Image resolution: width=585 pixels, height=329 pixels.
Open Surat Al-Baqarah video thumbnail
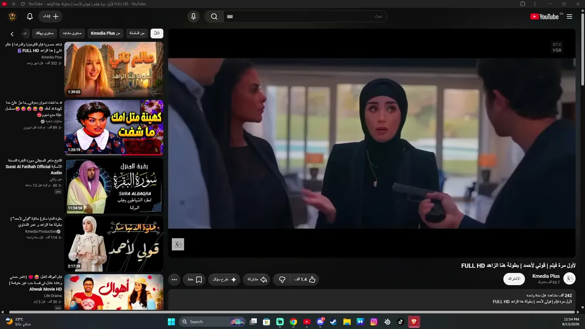(x=114, y=186)
